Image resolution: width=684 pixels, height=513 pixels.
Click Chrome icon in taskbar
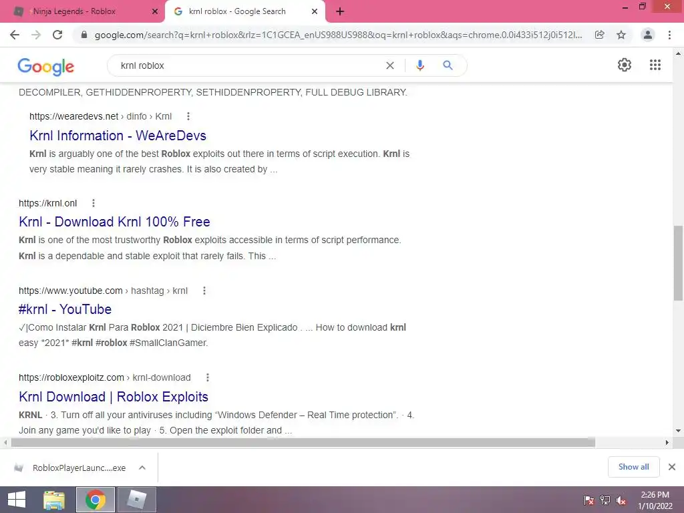pos(96,500)
